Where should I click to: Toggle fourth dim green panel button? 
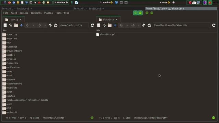click(152, 13)
